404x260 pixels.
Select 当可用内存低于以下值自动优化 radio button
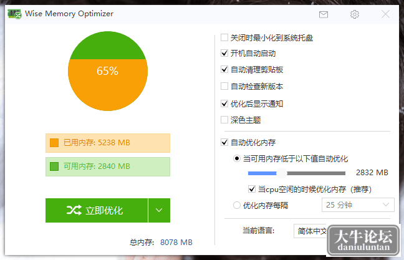pyautogui.click(x=237, y=158)
